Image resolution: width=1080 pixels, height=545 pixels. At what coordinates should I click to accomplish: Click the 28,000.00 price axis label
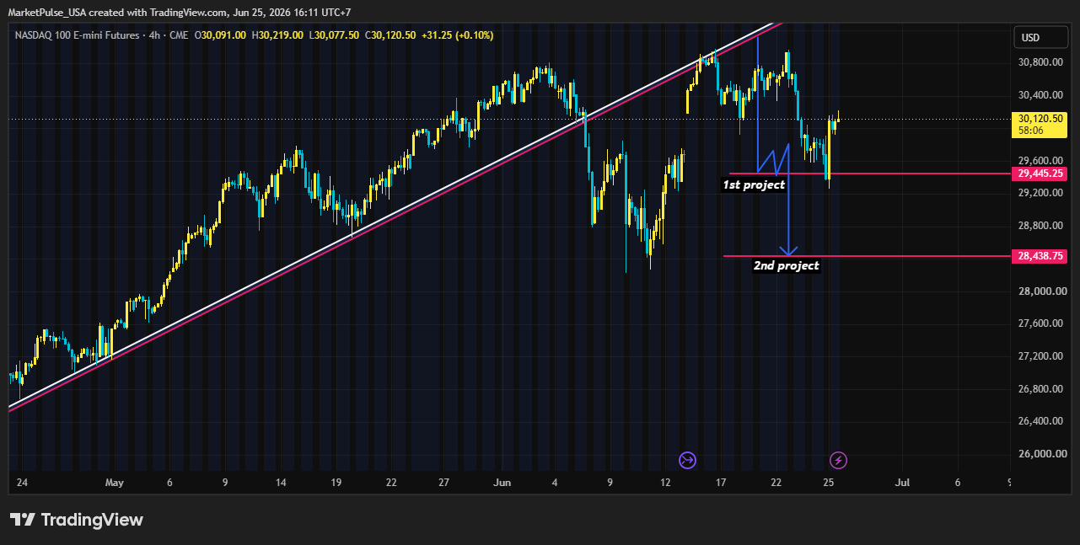[x=1041, y=291]
